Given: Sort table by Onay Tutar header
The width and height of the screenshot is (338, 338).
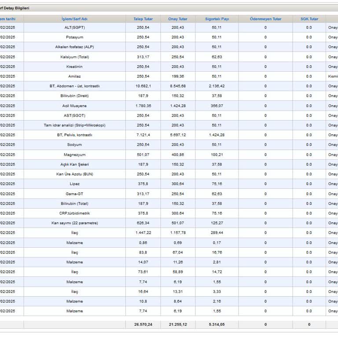Looking at the screenshot, I should tap(178, 19).
